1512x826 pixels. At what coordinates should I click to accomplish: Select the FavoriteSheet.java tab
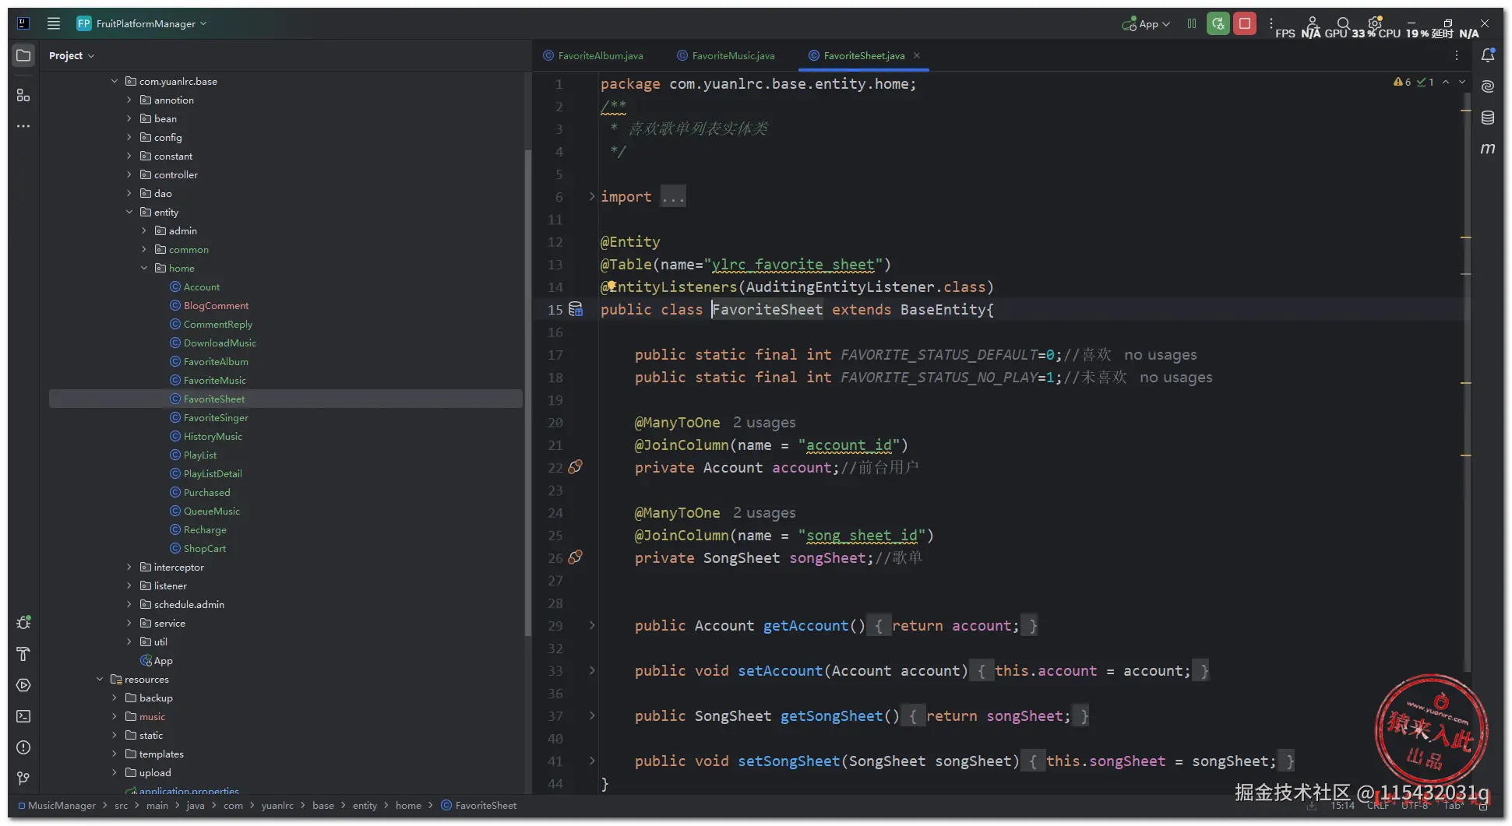tap(864, 55)
